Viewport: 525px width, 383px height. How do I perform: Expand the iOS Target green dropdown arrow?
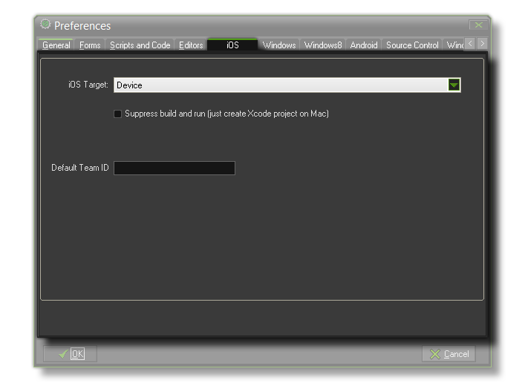[454, 85]
